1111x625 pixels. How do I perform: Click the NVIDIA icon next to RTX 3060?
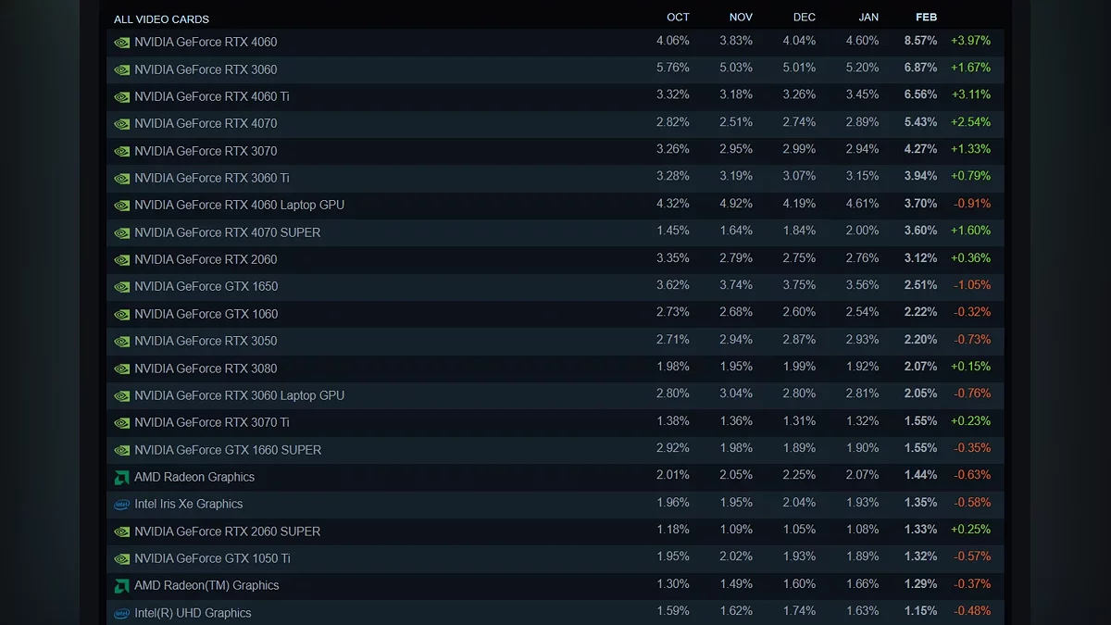click(121, 69)
